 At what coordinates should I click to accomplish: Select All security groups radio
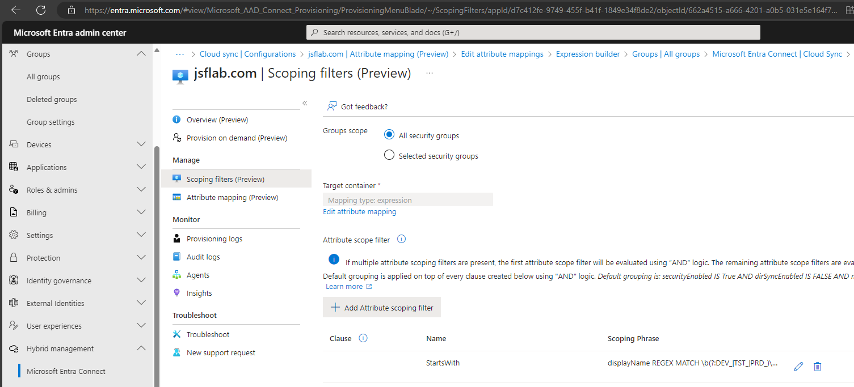click(x=389, y=135)
